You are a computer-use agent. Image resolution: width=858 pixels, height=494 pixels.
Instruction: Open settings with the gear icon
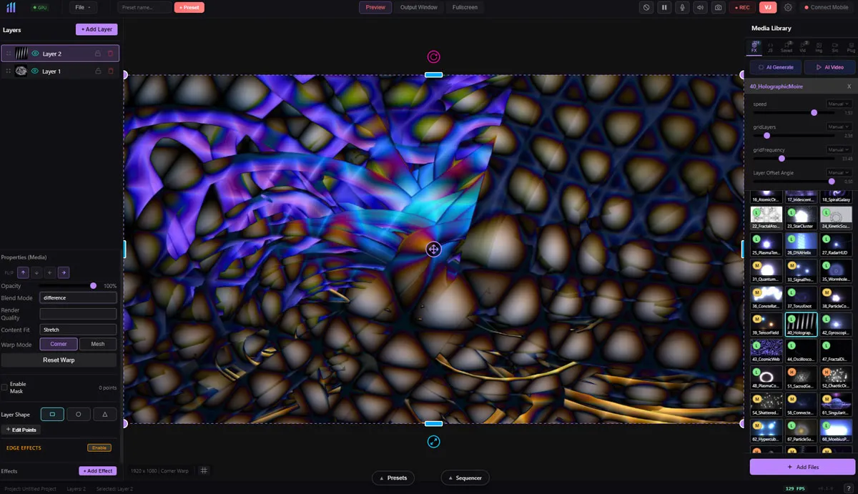point(787,7)
